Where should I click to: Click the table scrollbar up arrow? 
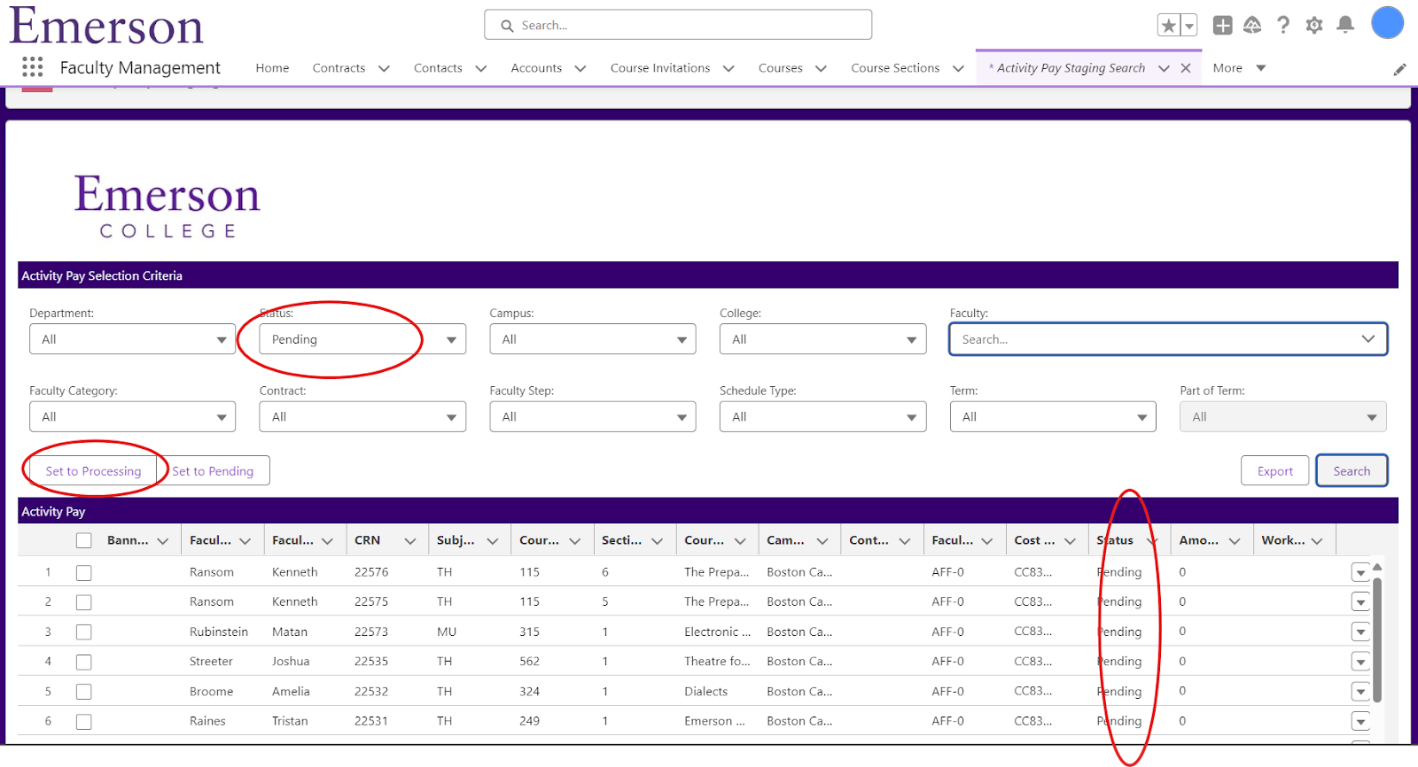click(1377, 567)
